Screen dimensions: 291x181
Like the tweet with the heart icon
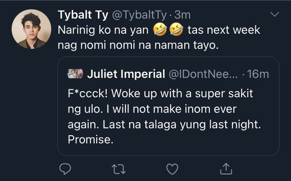pos(172,169)
